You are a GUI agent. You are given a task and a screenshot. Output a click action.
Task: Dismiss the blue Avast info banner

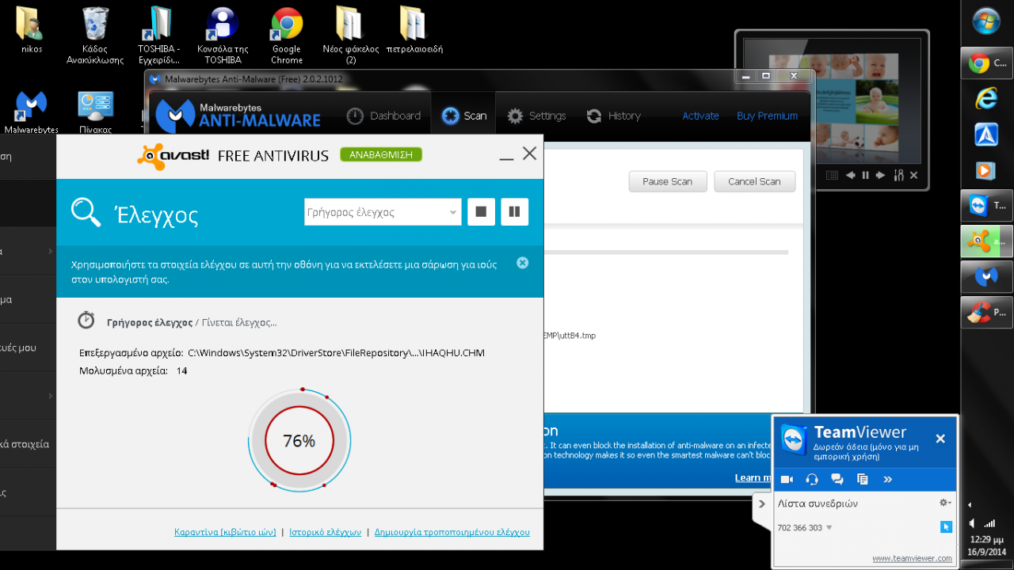tap(522, 263)
